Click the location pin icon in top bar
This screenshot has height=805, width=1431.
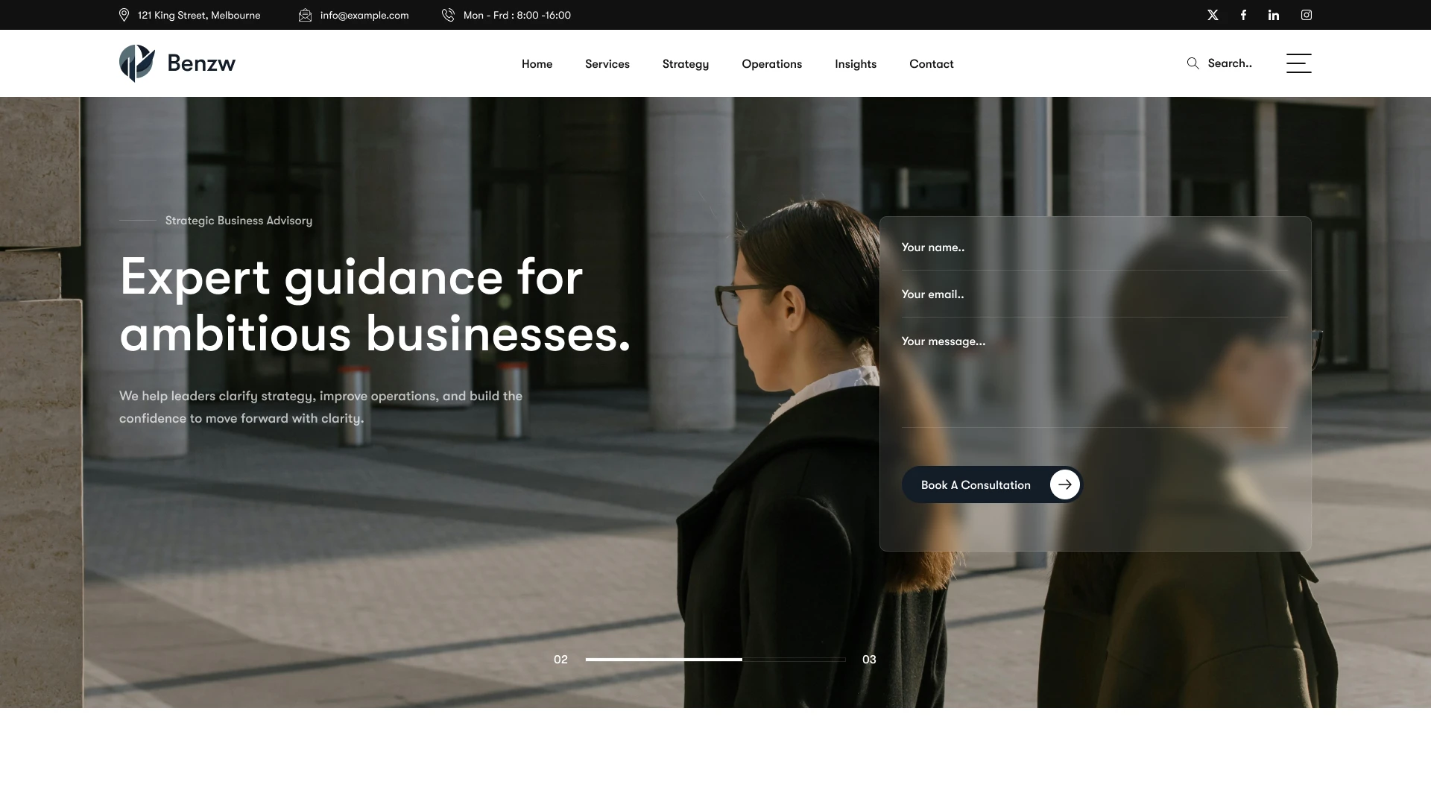tap(124, 15)
